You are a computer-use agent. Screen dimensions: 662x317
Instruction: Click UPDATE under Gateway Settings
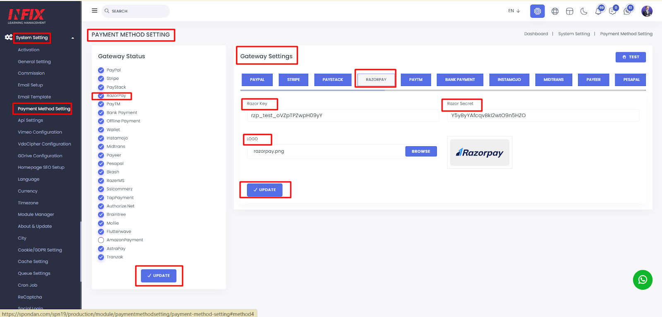(265, 190)
